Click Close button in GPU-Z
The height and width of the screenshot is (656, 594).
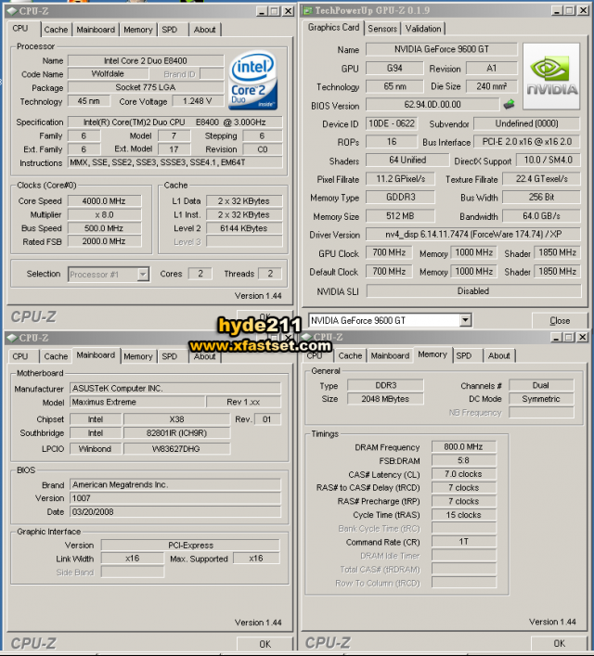560,321
